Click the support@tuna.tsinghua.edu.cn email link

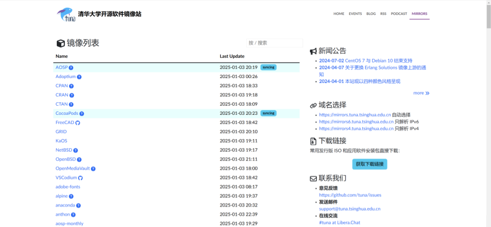pos(350,209)
